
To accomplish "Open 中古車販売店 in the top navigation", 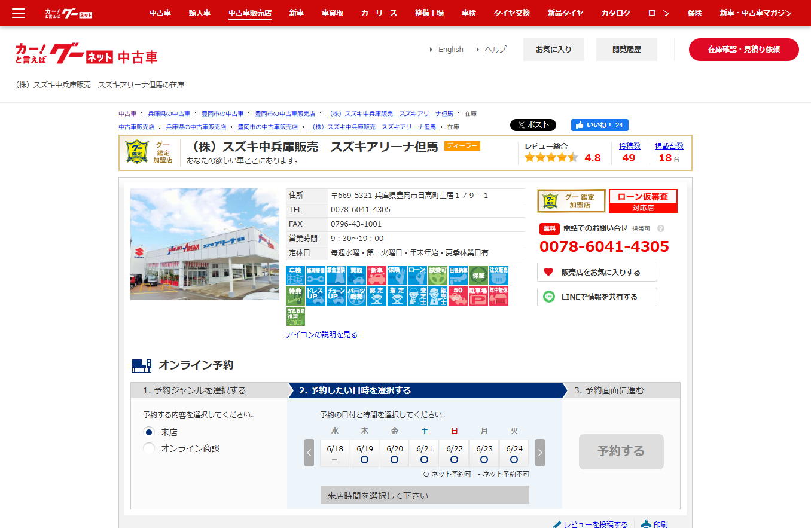I will [250, 13].
